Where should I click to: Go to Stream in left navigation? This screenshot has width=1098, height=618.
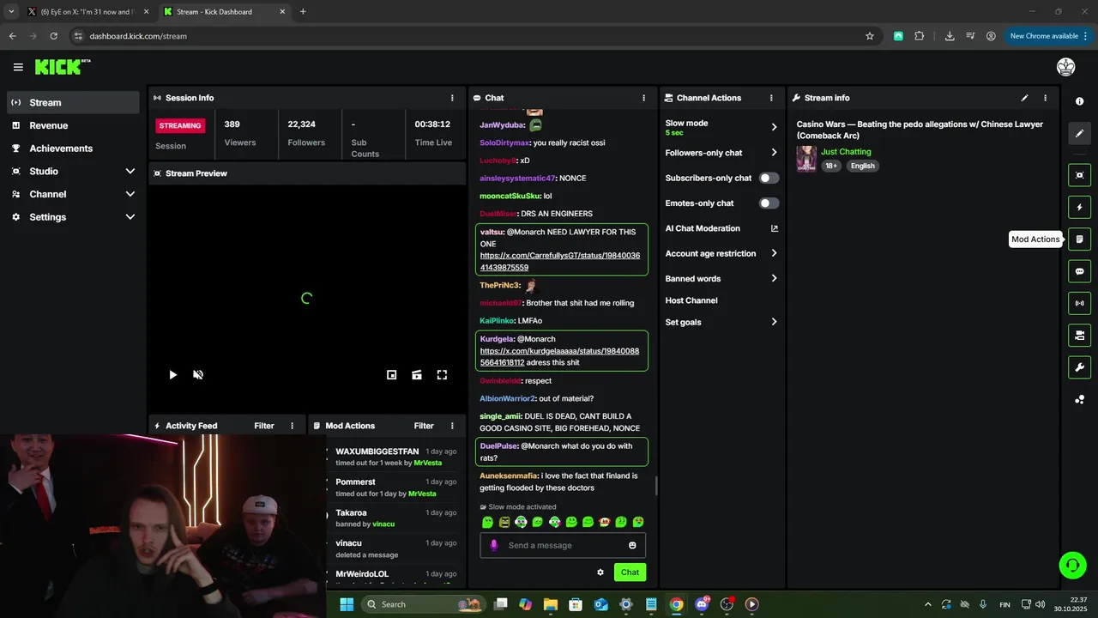pos(72,102)
